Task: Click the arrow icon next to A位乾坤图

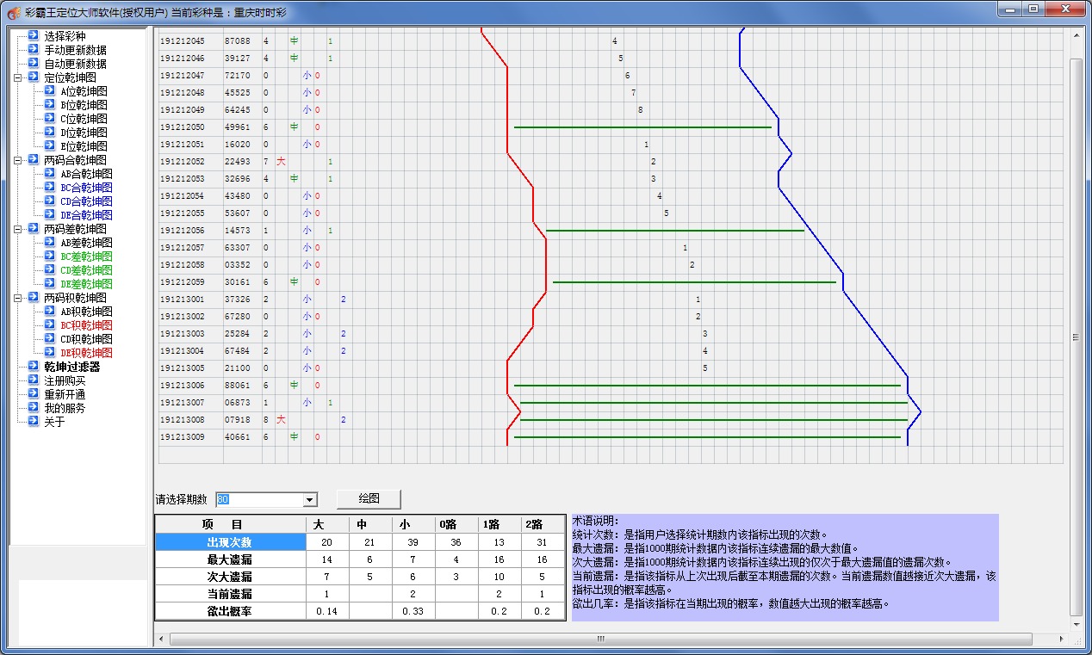Action: (50, 91)
